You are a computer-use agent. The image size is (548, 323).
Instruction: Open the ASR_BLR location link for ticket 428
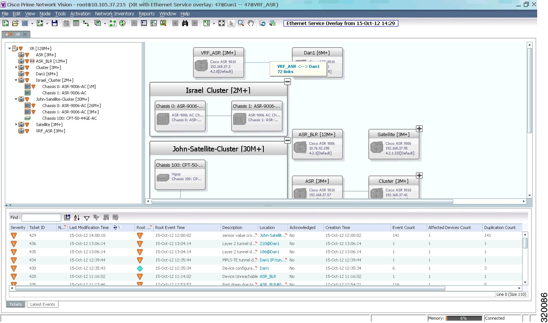coord(268,277)
